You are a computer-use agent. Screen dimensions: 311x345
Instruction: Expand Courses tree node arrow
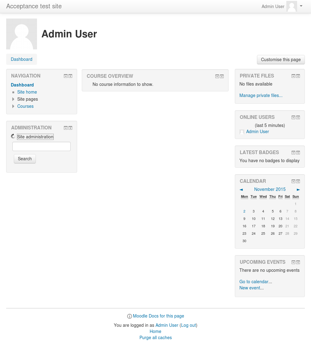point(13,106)
